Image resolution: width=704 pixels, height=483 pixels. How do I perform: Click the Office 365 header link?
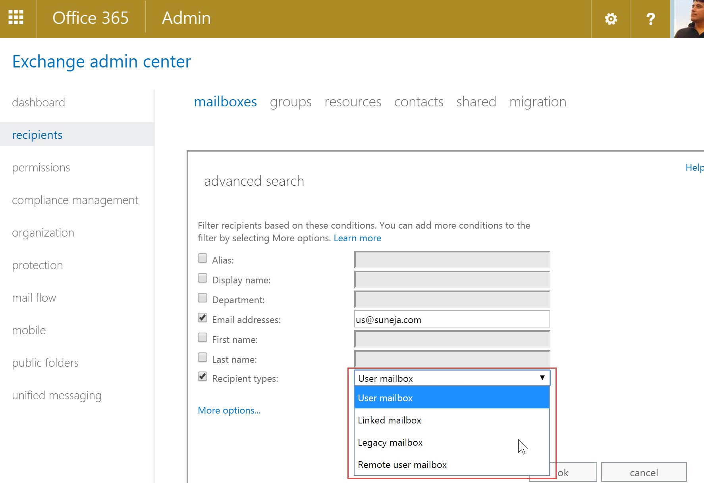[x=91, y=18]
